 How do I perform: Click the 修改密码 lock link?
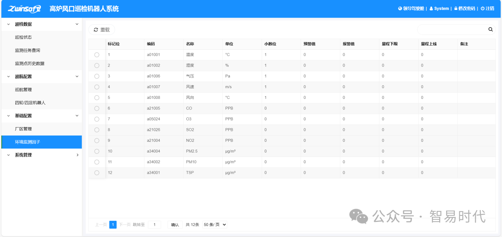465,8
